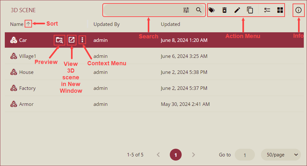Click the delete trash icon

(224, 10)
